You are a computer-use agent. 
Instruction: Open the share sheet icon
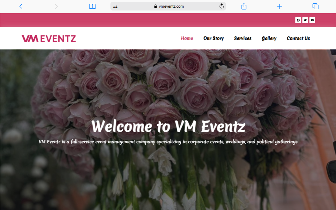point(244,6)
